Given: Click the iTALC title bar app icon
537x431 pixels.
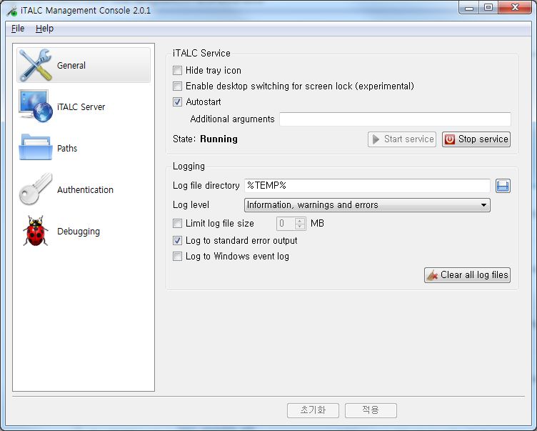Looking at the screenshot, I should click(12, 11).
